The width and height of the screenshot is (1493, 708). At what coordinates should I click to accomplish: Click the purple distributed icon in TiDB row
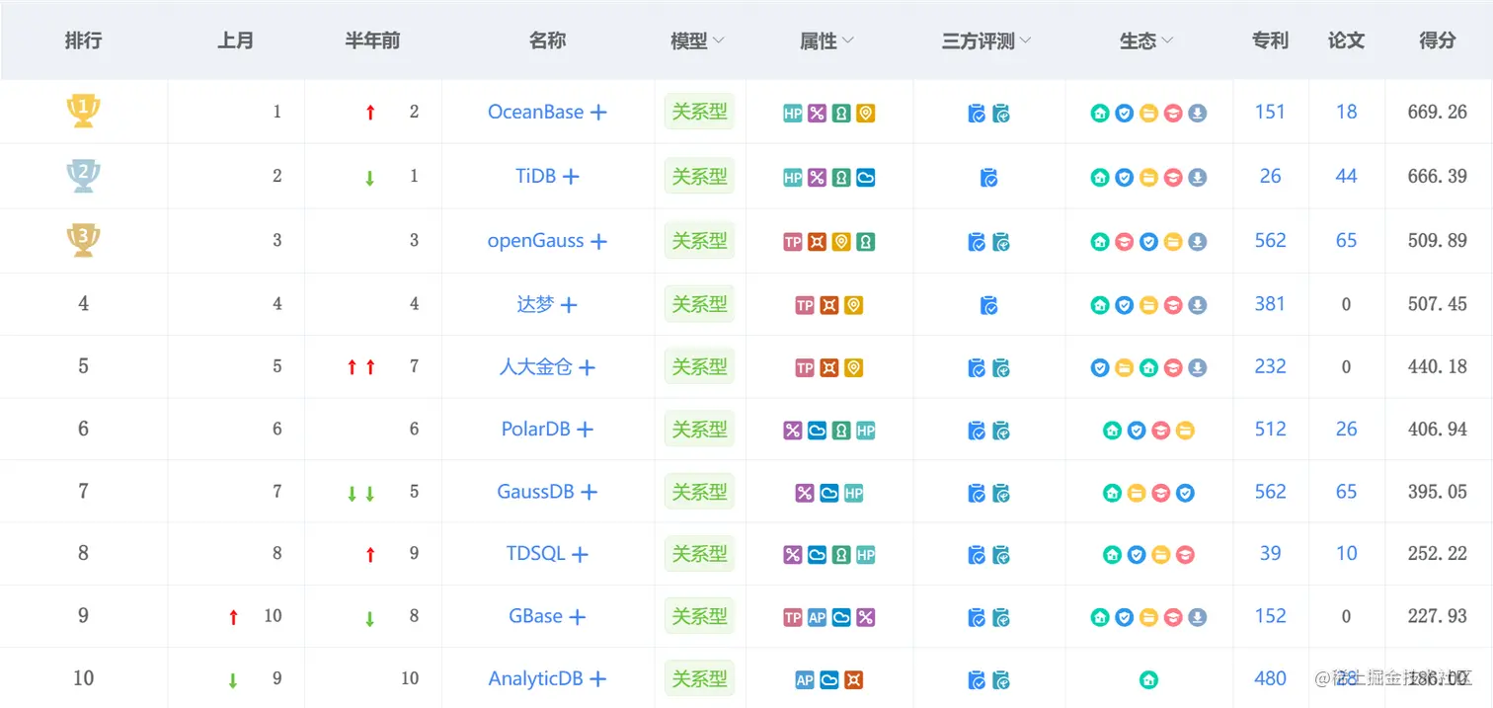[817, 178]
